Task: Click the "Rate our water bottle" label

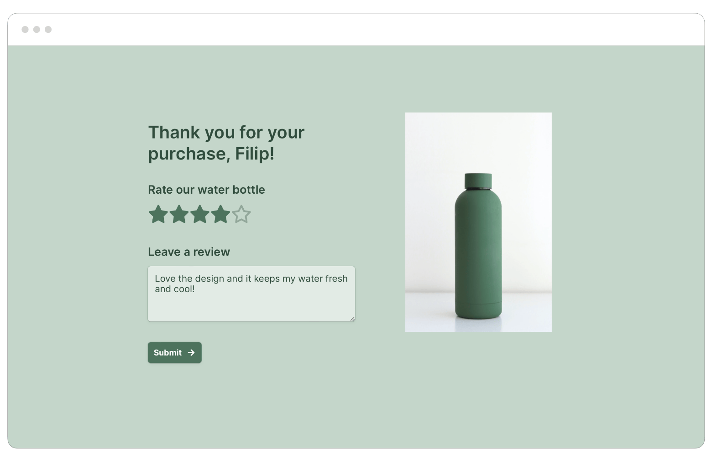Action: click(206, 190)
